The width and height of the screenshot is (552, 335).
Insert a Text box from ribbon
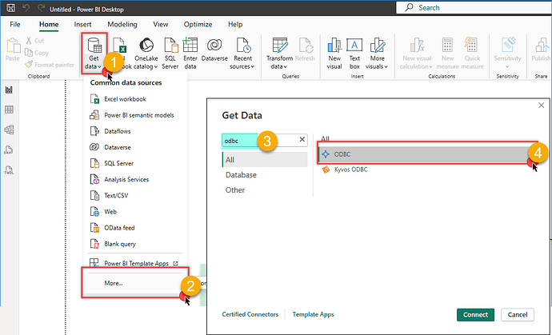354,53
